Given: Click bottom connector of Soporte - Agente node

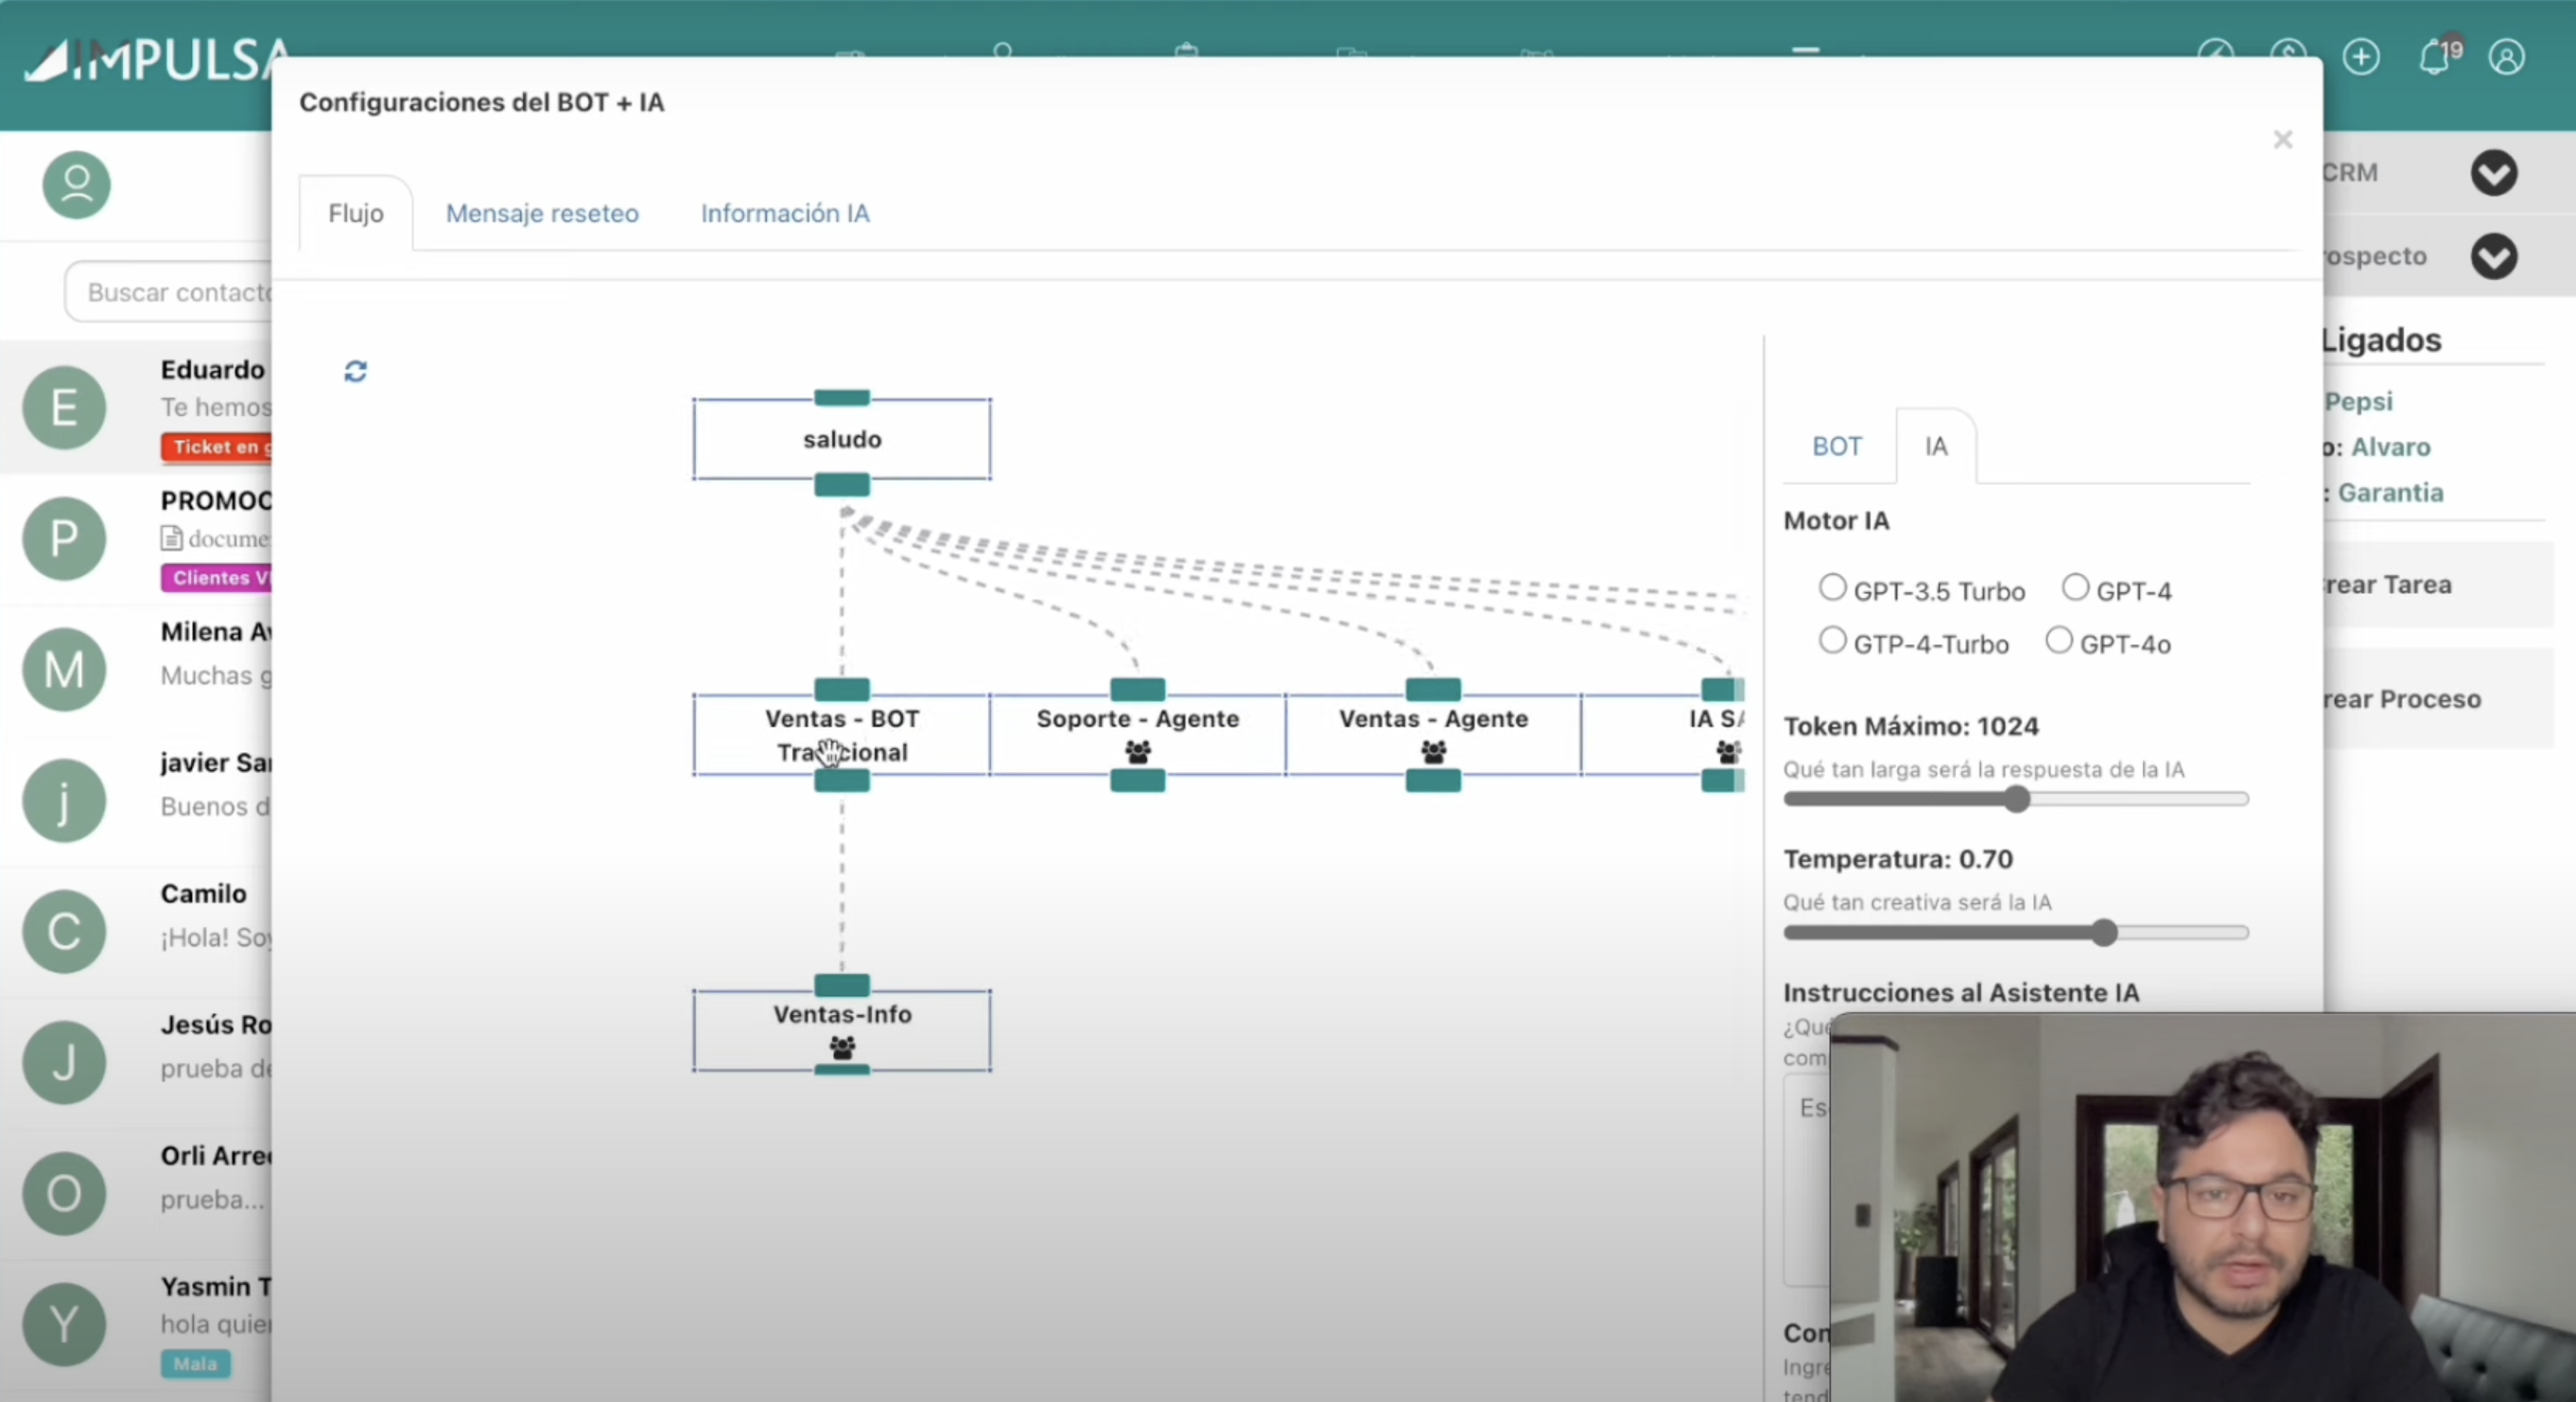Looking at the screenshot, I should 1138,780.
